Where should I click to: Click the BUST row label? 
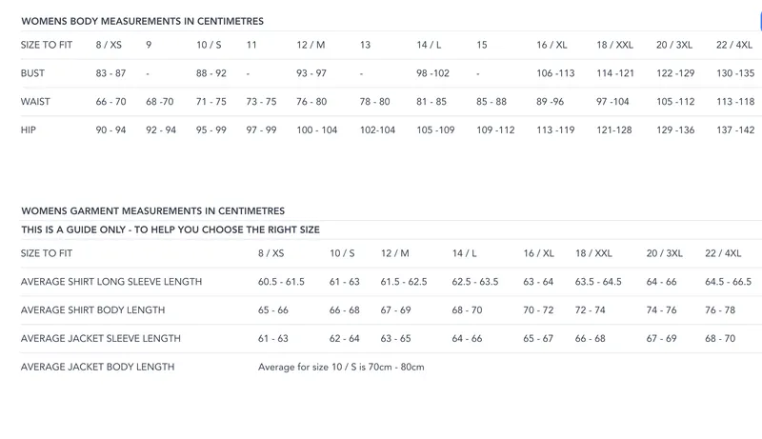tap(33, 73)
